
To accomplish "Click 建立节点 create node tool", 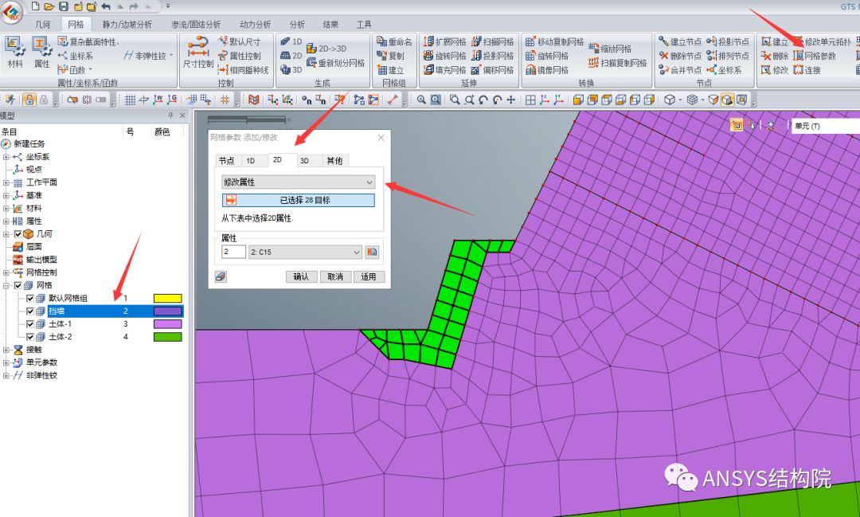I will pyautogui.click(x=680, y=41).
